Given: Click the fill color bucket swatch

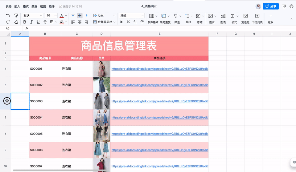Looking at the screenshot, I should click(62, 22).
